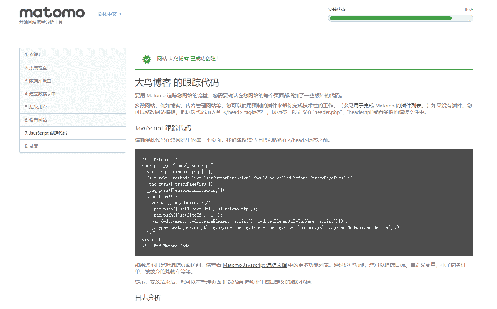497x309 pixels.
Task: Click the 安装状态 label
Action: pos(336,9)
